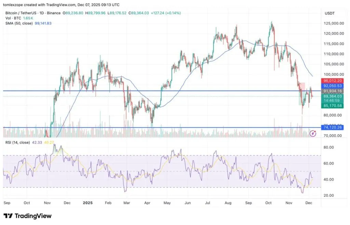The width and height of the screenshot is (350, 225).
Task: Click the purple lightning bolt icon
Action: [x=312, y=133]
